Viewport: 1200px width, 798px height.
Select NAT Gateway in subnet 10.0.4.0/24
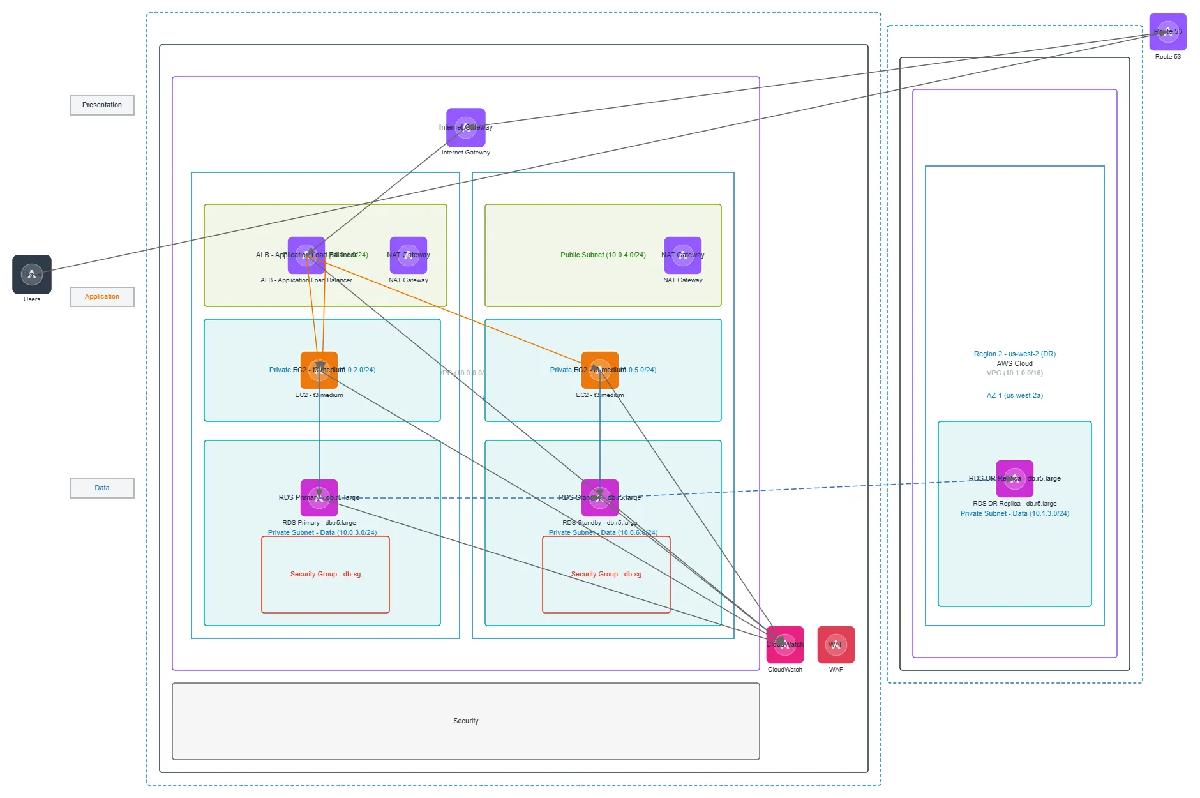pyautogui.click(x=683, y=255)
